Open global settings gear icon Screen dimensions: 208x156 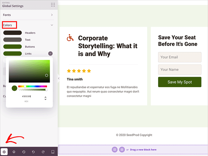4,152
